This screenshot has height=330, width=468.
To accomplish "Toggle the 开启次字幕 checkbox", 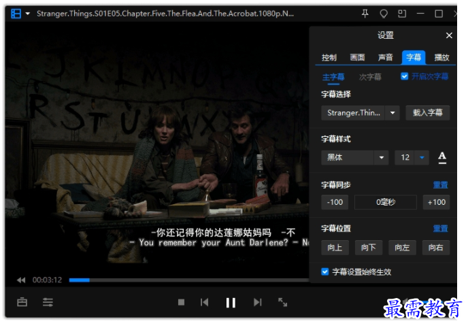I will click(x=405, y=76).
